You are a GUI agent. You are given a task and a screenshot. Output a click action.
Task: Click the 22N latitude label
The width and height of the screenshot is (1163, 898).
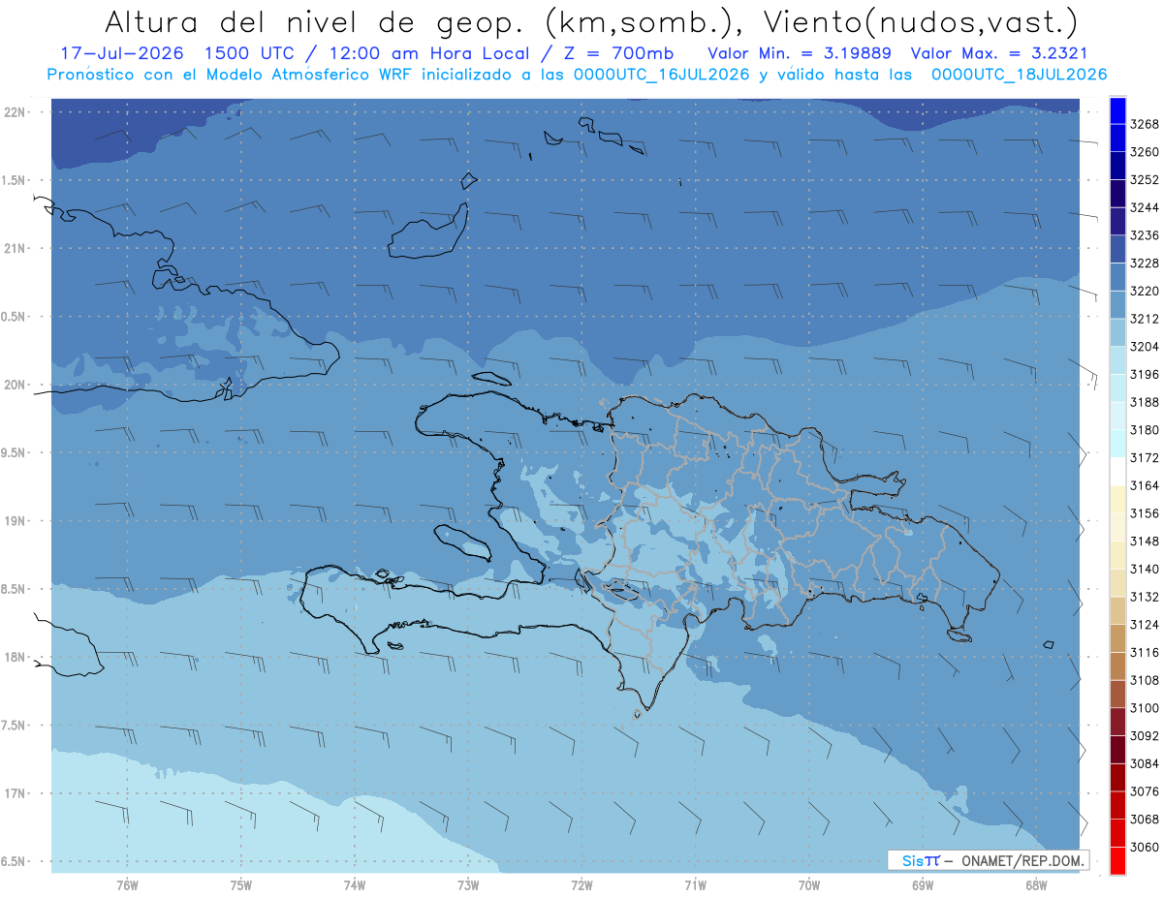(16, 112)
